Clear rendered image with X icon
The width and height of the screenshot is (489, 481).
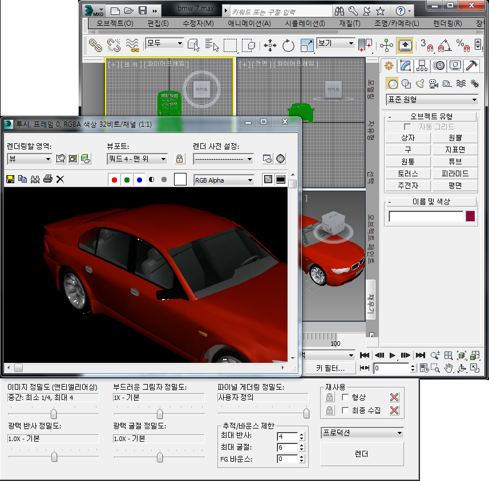pos(60,179)
